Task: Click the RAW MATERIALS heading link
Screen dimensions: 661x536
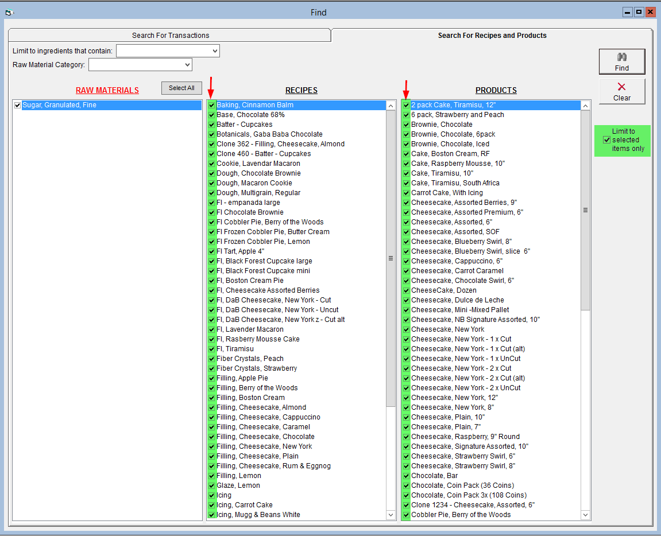Action: [107, 90]
